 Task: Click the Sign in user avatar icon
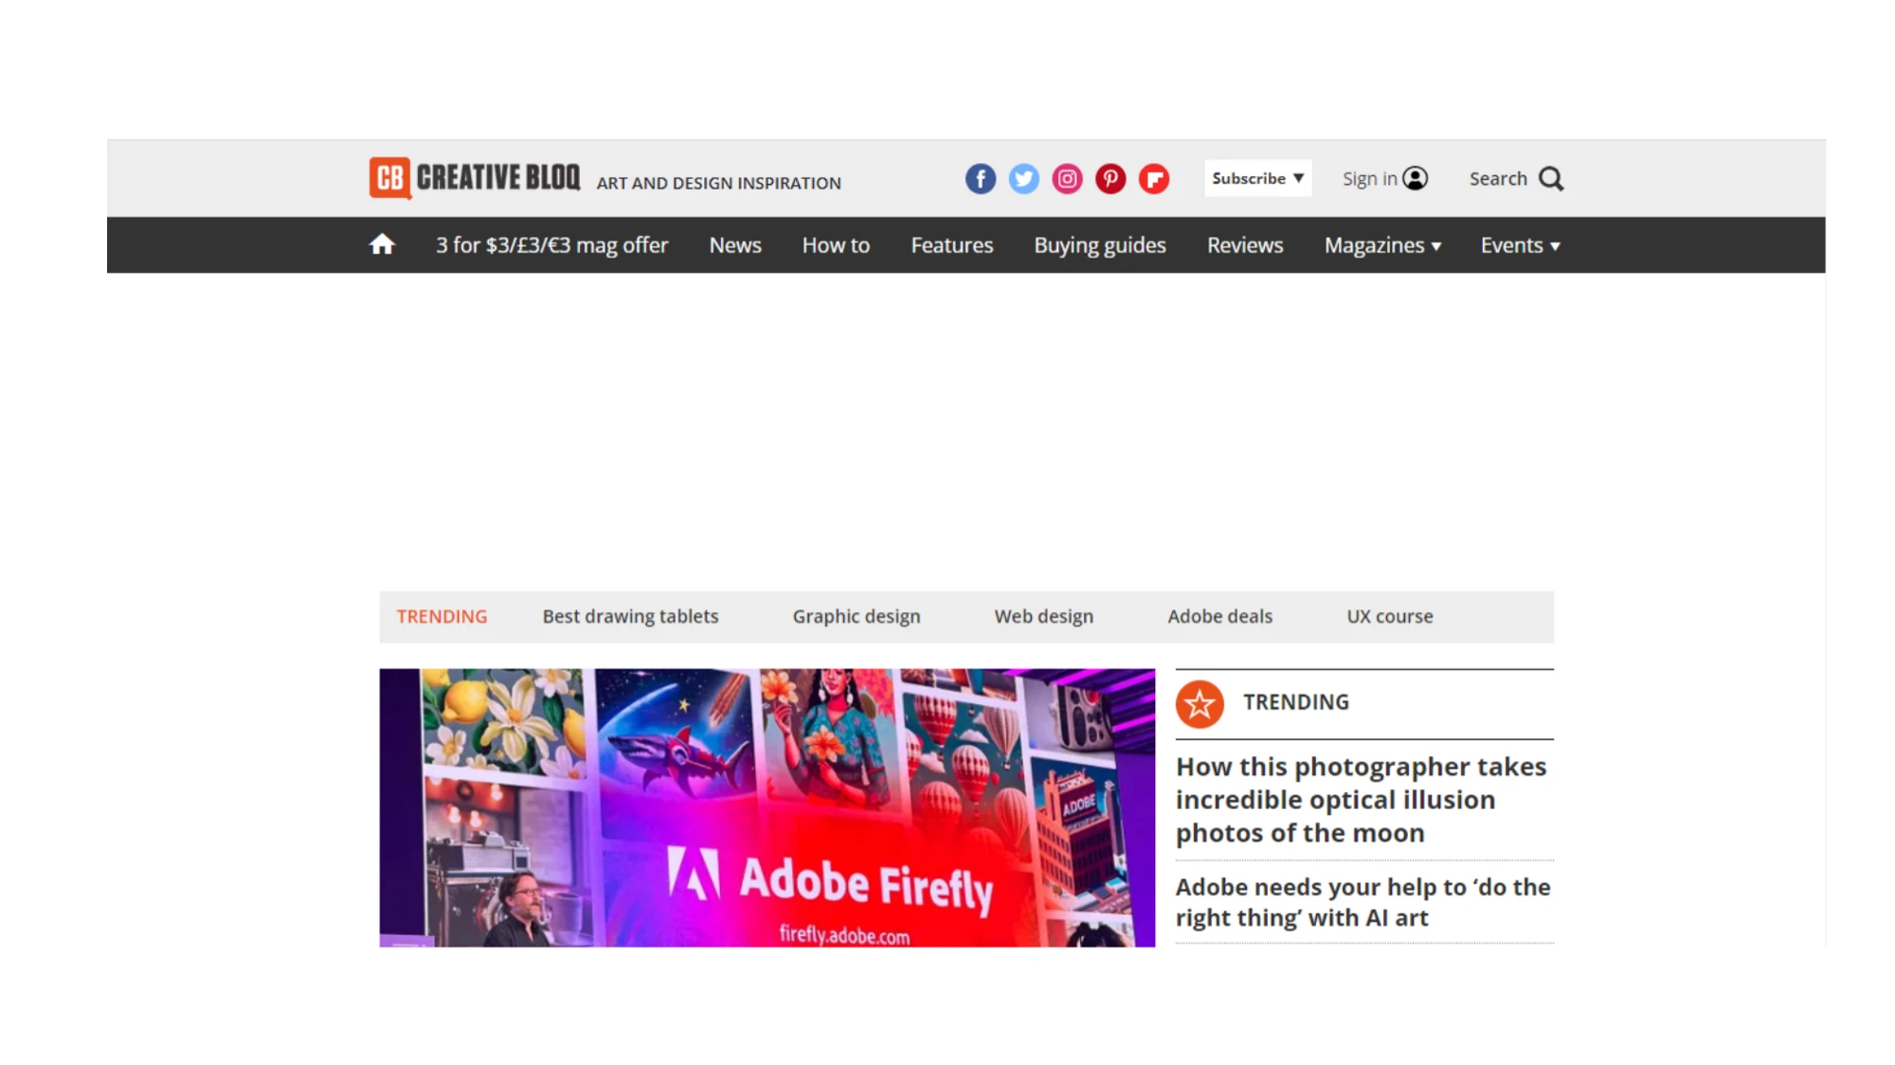coord(1416,179)
